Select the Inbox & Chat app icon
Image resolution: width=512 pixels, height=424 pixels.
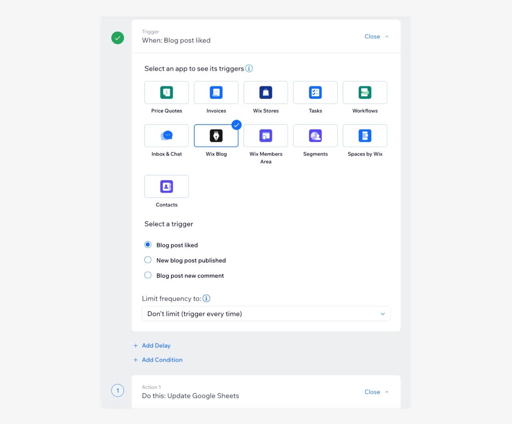coord(166,135)
